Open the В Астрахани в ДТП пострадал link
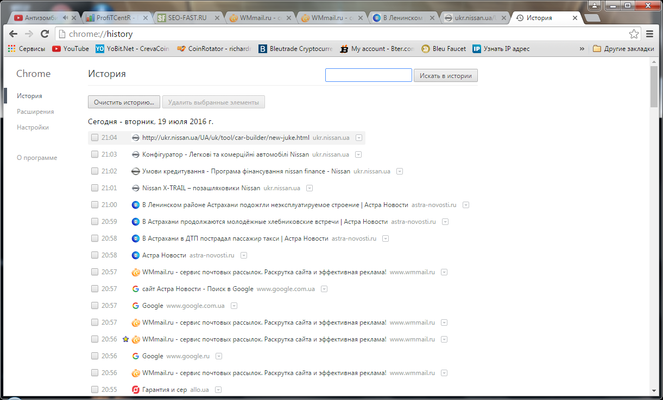Image resolution: width=663 pixels, height=400 pixels. pos(235,238)
